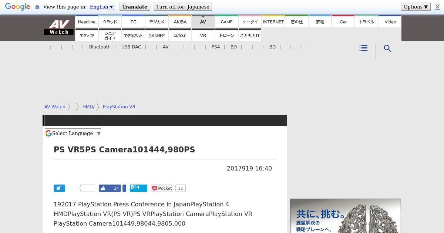Open the GANREF nav tab
The height and width of the screenshot is (233, 444).
point(157,35)
